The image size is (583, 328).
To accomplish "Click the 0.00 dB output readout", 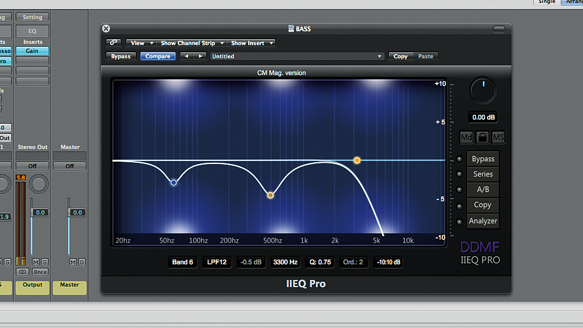I will (x=483, y=117).
